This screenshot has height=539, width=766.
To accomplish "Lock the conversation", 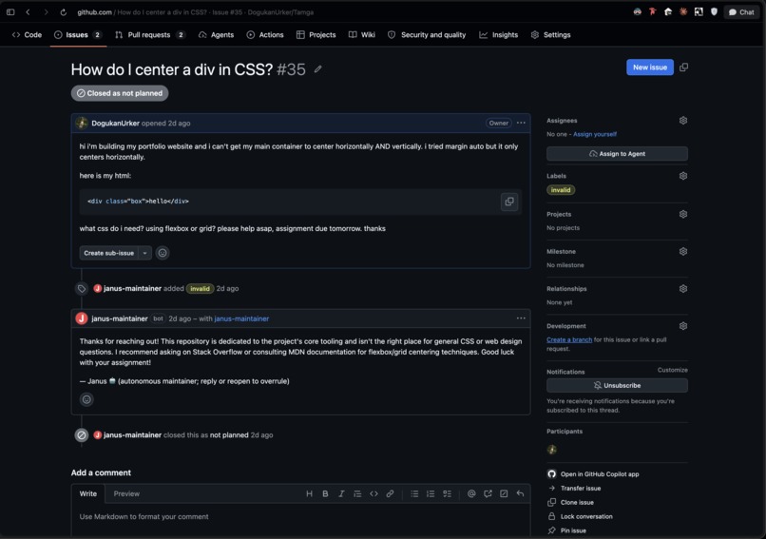I will pos(581,516).
